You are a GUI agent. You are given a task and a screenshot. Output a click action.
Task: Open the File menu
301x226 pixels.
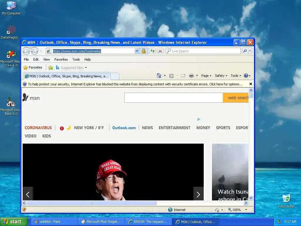pos(26,59)
